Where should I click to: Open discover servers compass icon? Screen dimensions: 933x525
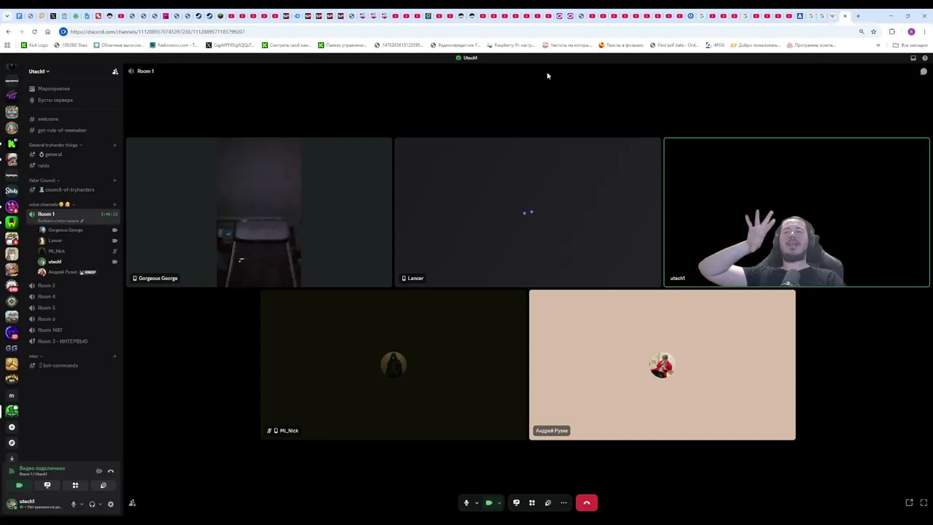tap(12, 443)
